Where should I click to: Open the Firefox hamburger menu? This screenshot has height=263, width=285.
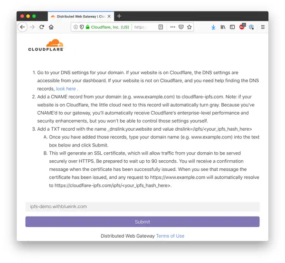263,27
